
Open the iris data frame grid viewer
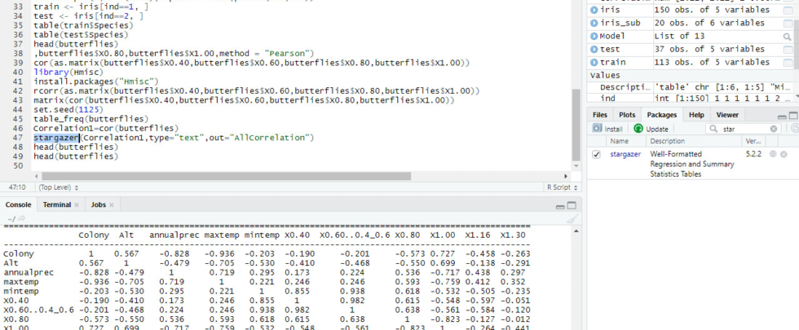pyautogui.click(x=787, y=9)
